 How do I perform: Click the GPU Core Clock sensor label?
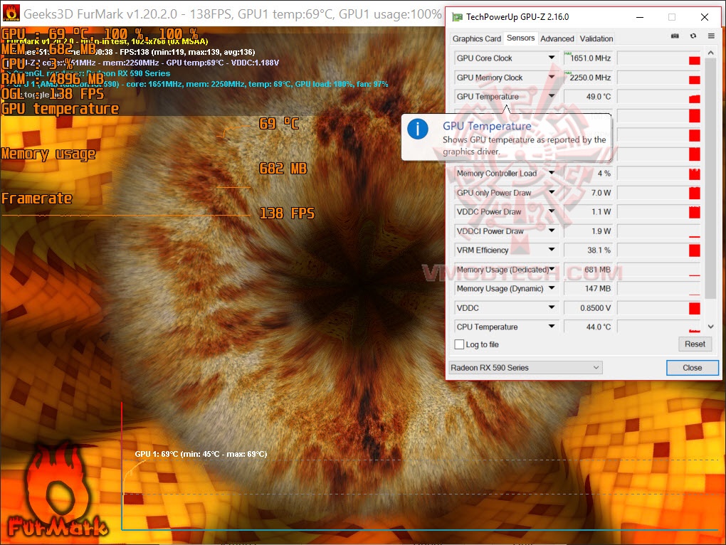pos(484,58)
